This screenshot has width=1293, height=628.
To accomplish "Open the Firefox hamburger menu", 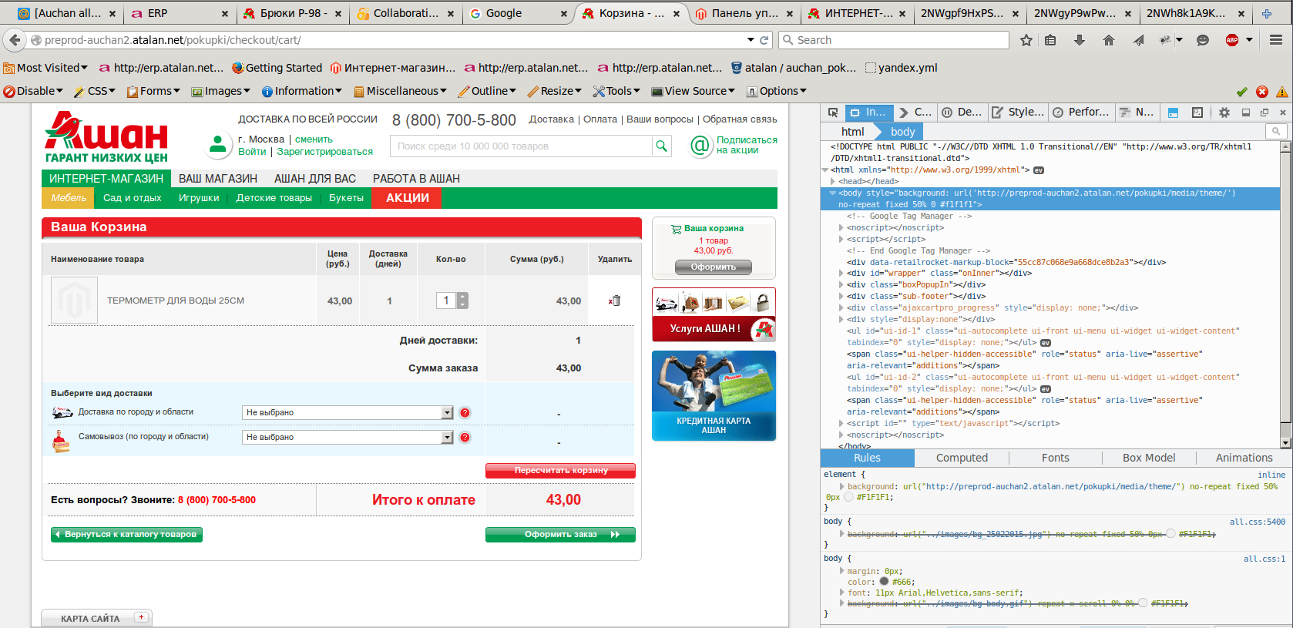I will [x=1276, y=40].
